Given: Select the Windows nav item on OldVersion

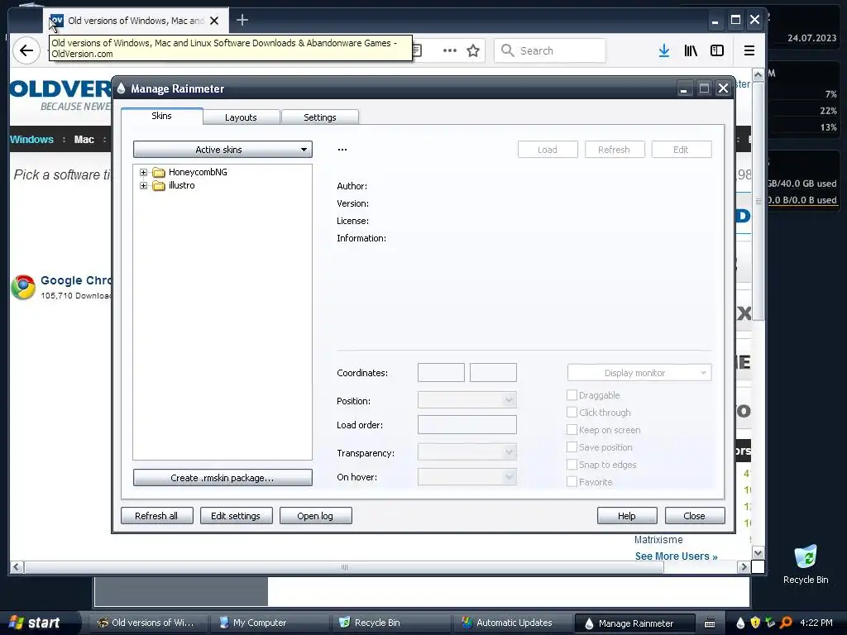Looking at the screenshot, I should pyautogui.click(x=32, y=139).
